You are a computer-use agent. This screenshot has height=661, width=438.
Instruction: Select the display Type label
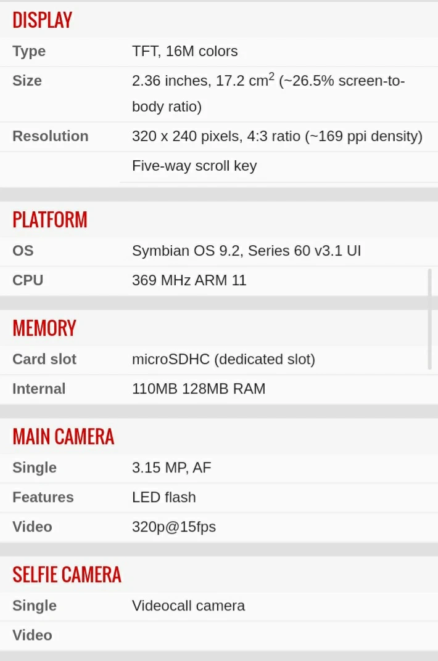point(29,51)
